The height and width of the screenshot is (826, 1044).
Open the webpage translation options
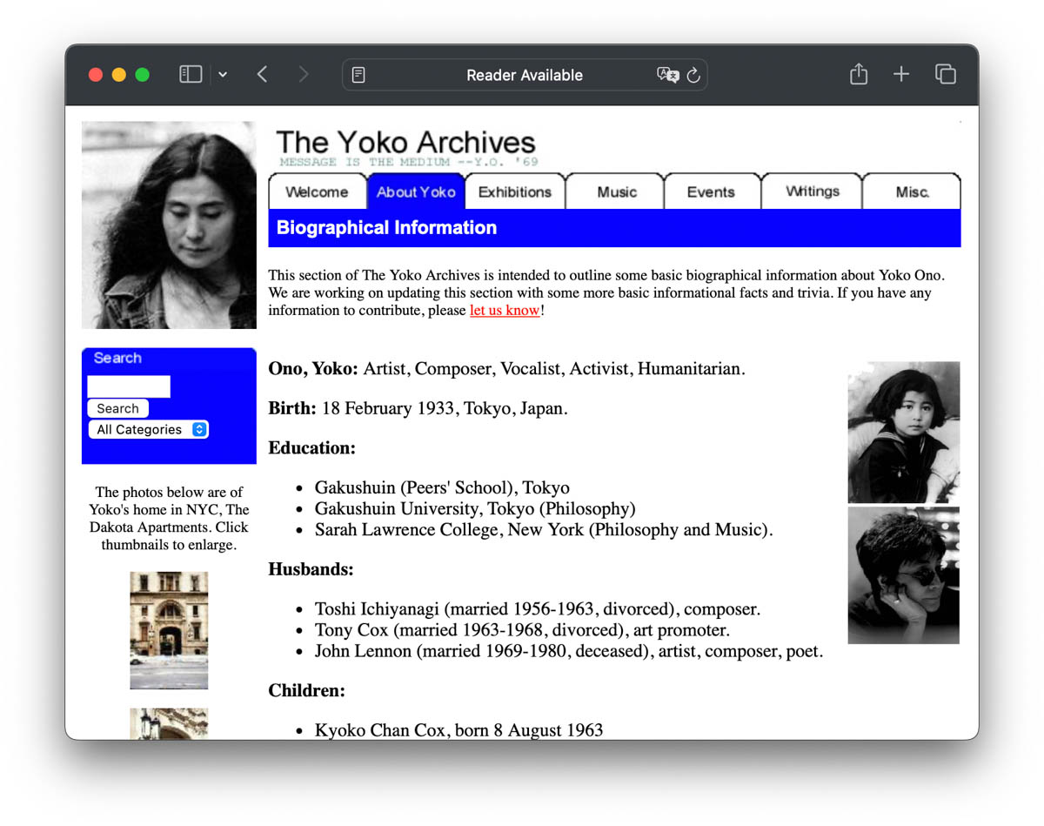click(x=666, y=75)
